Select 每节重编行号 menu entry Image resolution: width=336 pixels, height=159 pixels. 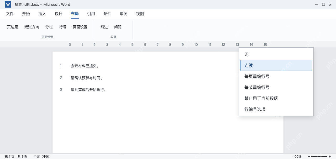276,87
